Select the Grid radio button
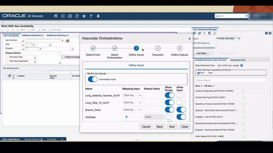The image size is (273, 153). [207, 73]
